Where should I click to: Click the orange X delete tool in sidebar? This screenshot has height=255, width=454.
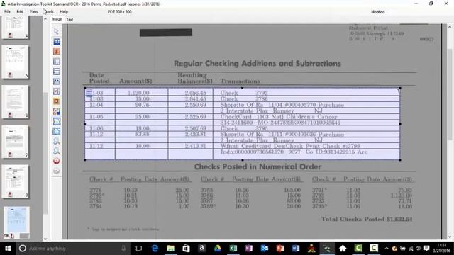(57, 101)
